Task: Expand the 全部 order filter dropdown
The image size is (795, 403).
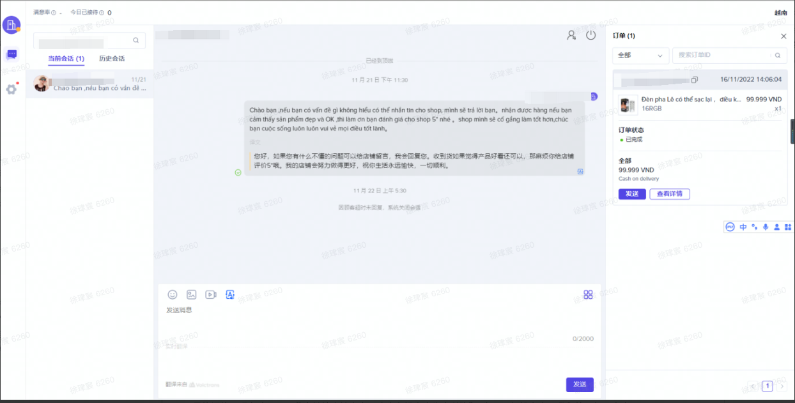Action: click(x=640, y=56)
